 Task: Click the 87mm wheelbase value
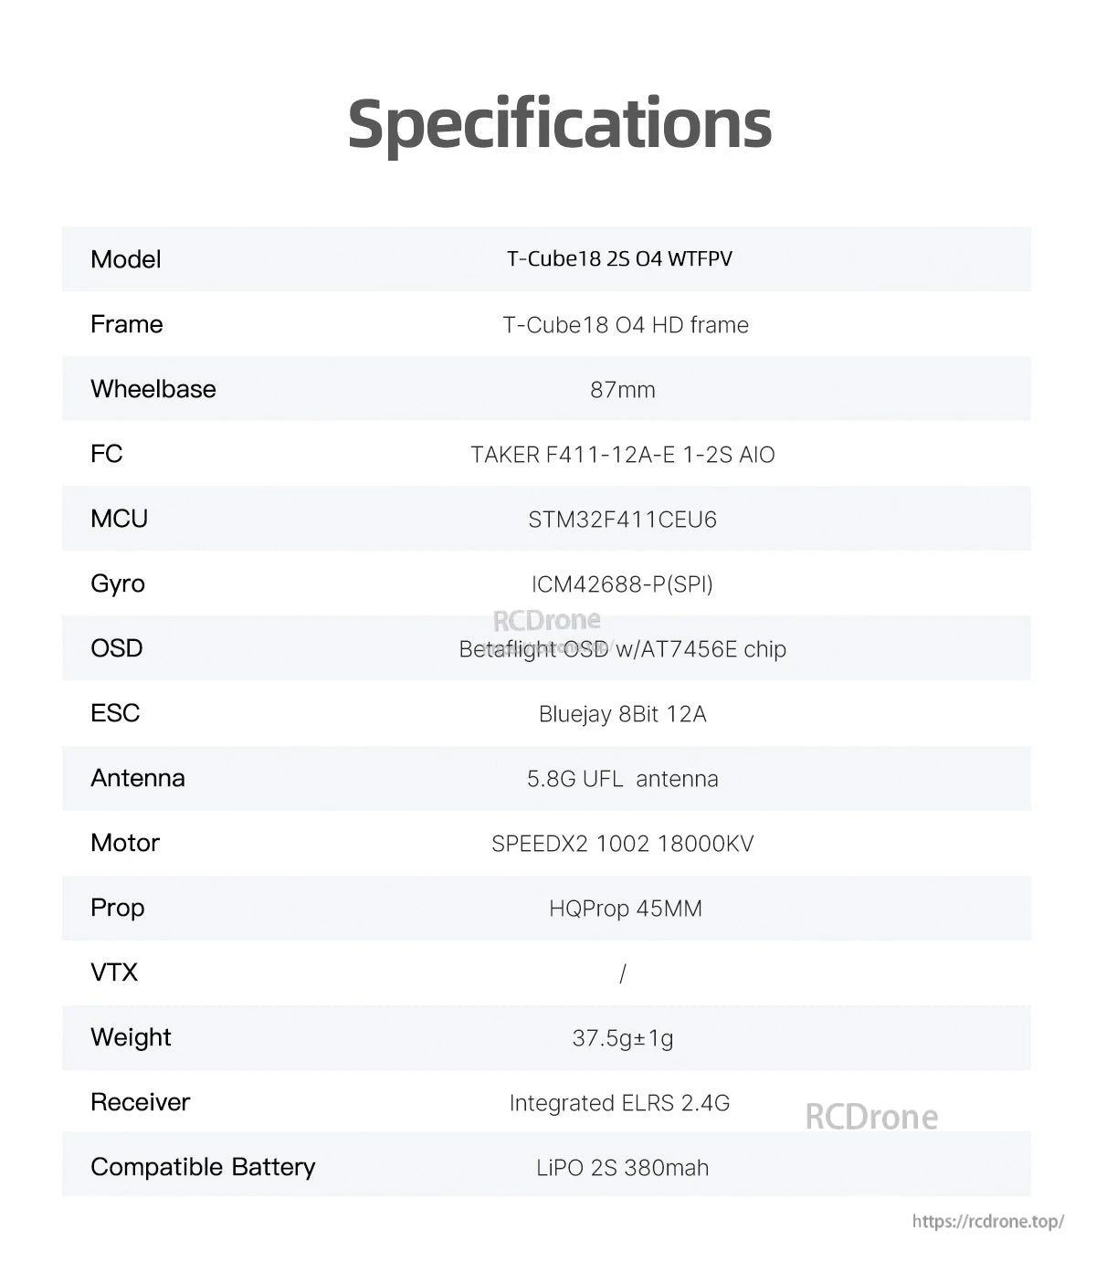click(x=622, y=390)
